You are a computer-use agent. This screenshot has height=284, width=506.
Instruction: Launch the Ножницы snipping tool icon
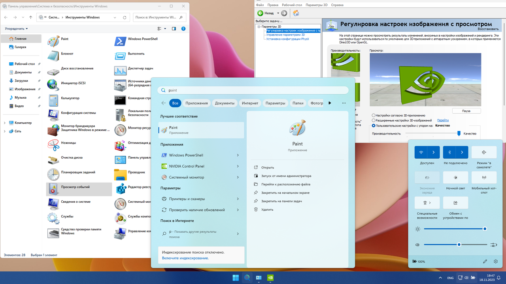[53, 145]
